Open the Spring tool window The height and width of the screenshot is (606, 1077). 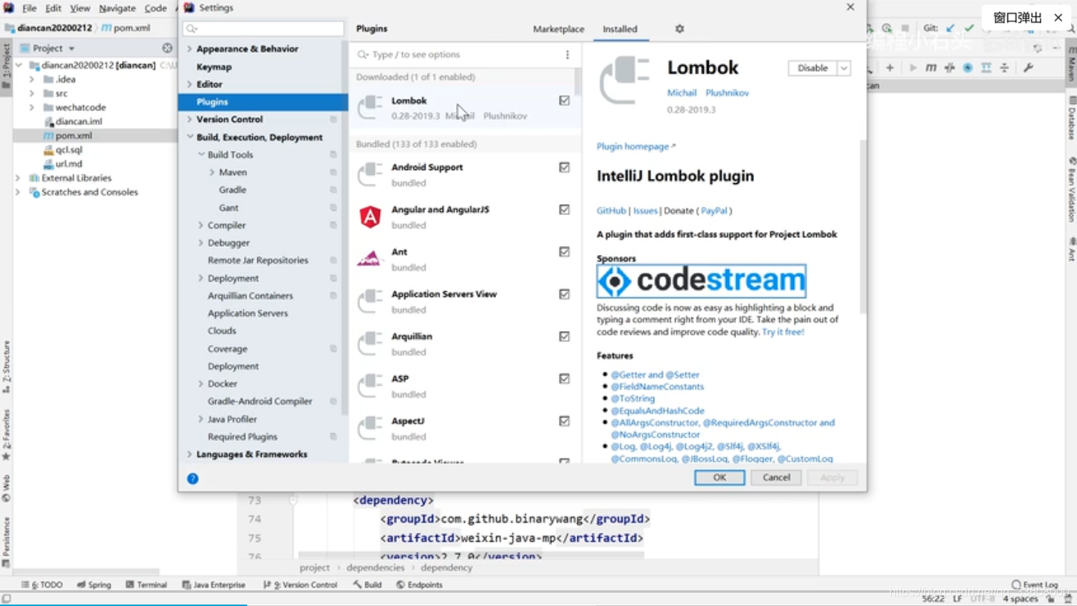(x=94, y=585)
